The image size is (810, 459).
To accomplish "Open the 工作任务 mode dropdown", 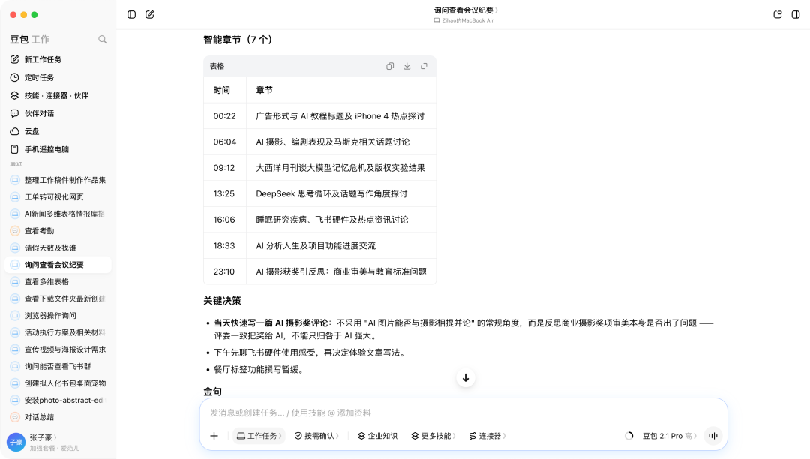I will (x=259, y=436).
